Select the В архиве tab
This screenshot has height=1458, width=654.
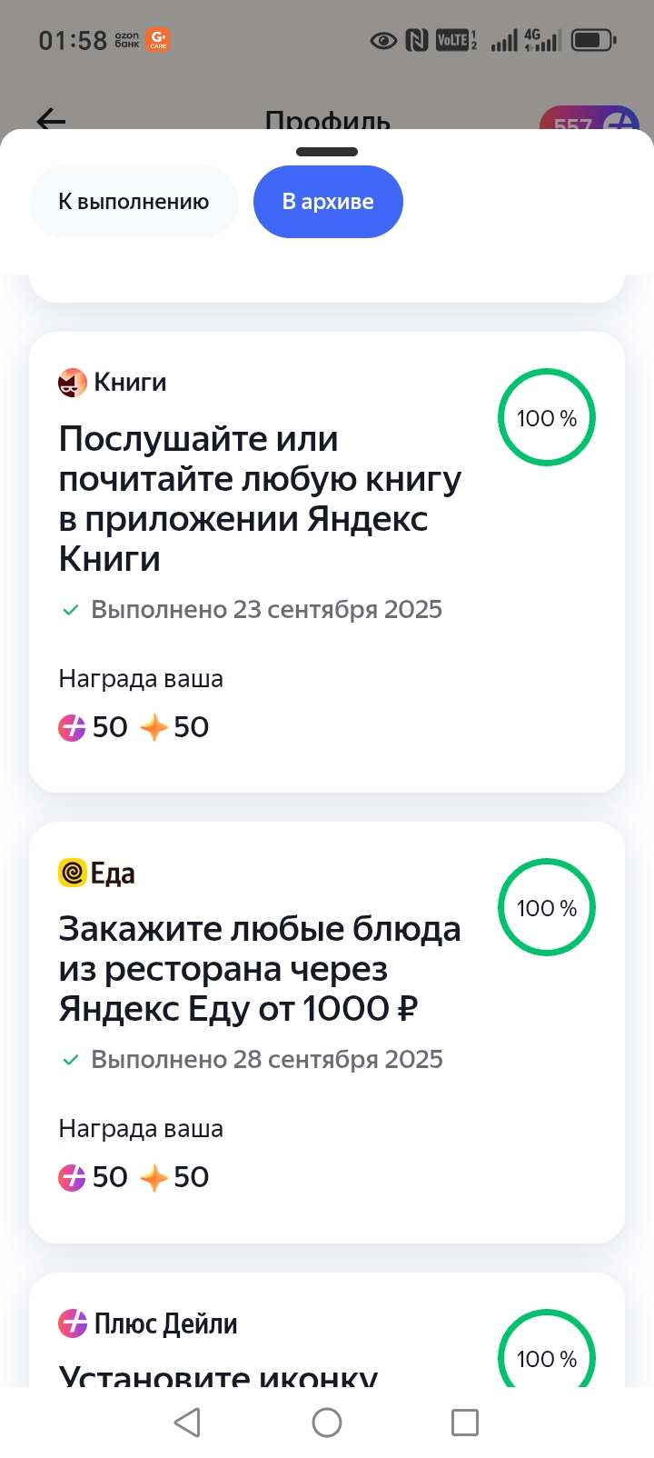[x=328, y=202]
